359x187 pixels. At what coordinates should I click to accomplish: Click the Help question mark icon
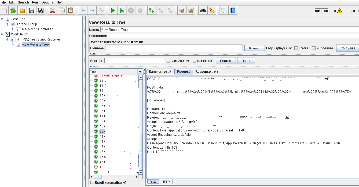(x=233, y=10)
